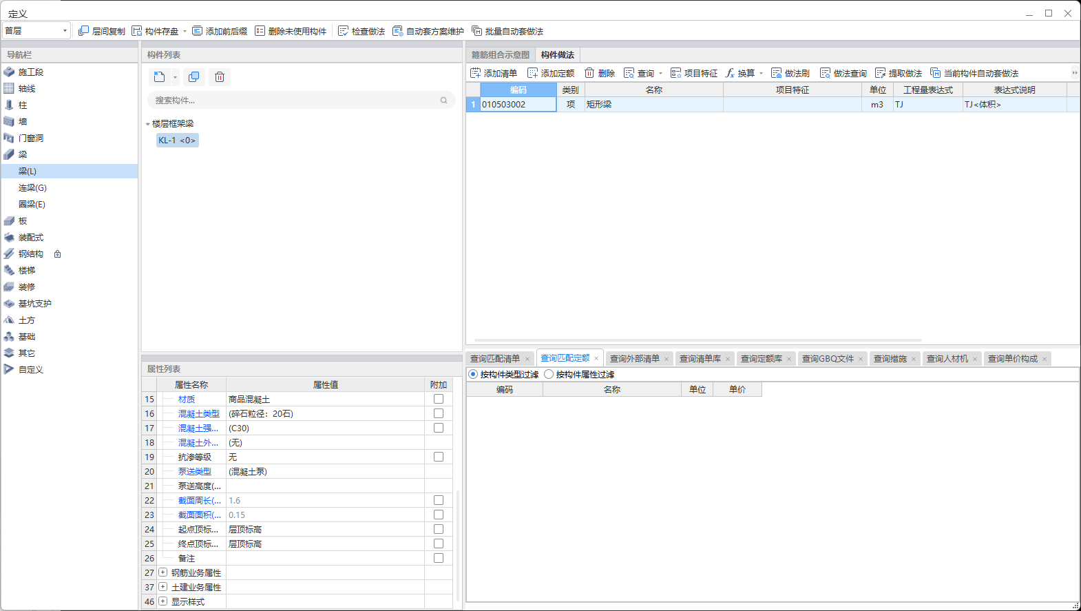
Task: Expand the 显示样式 group
Action: pos(162,601)
